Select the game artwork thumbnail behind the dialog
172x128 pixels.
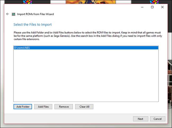90,2
